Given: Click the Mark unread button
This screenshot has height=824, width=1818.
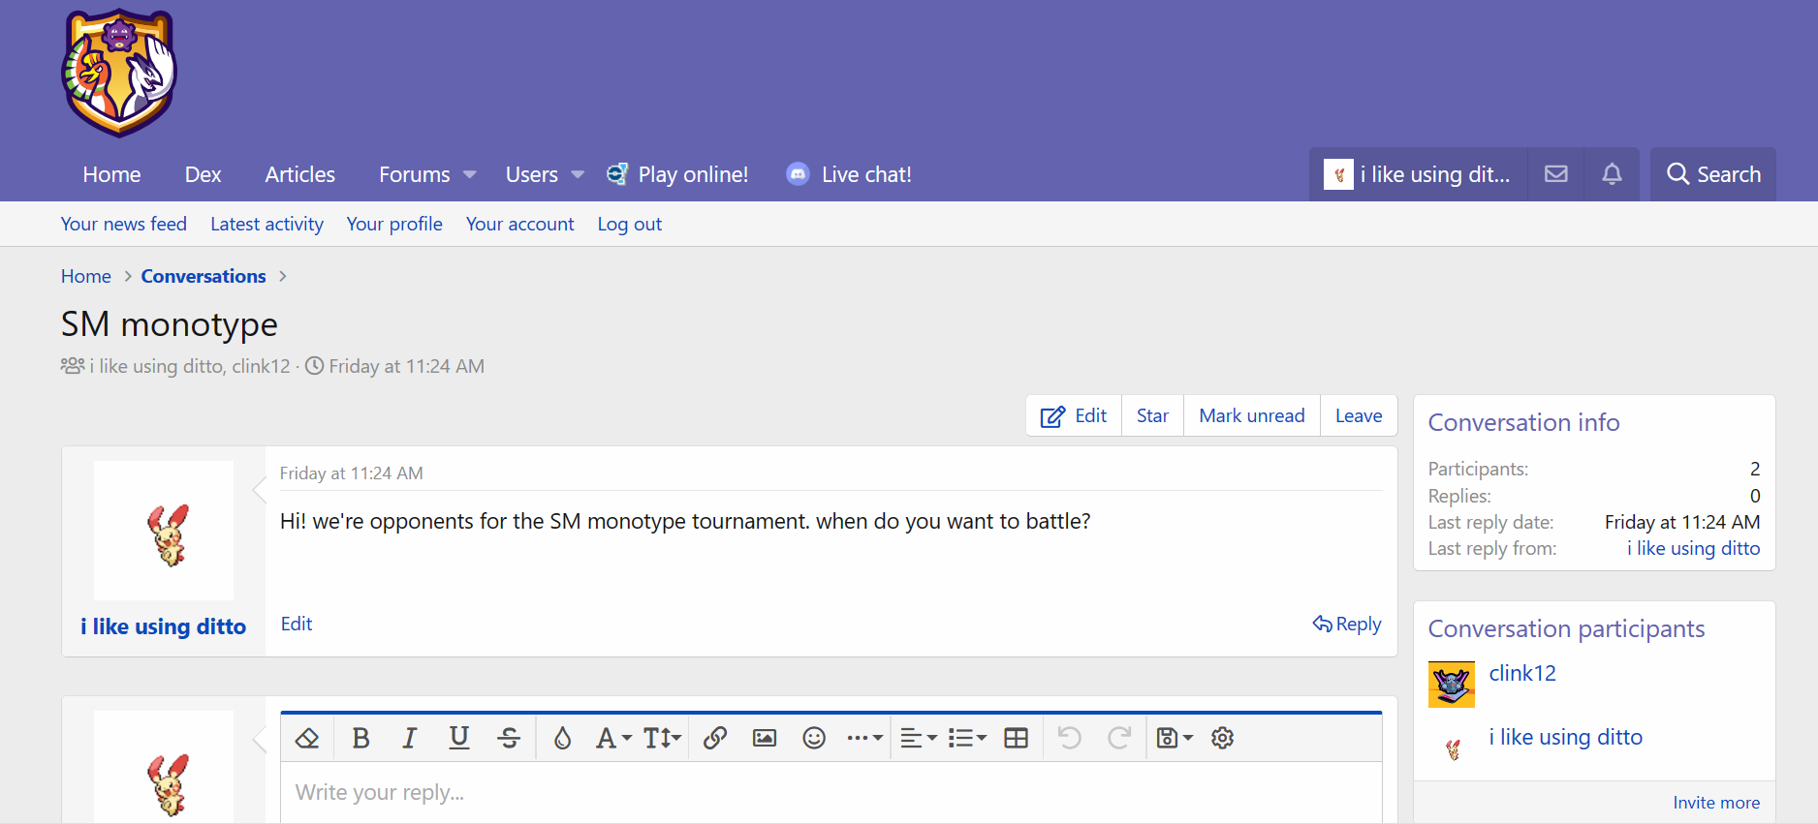Looking at the screenshot, I should (1251, 415).
